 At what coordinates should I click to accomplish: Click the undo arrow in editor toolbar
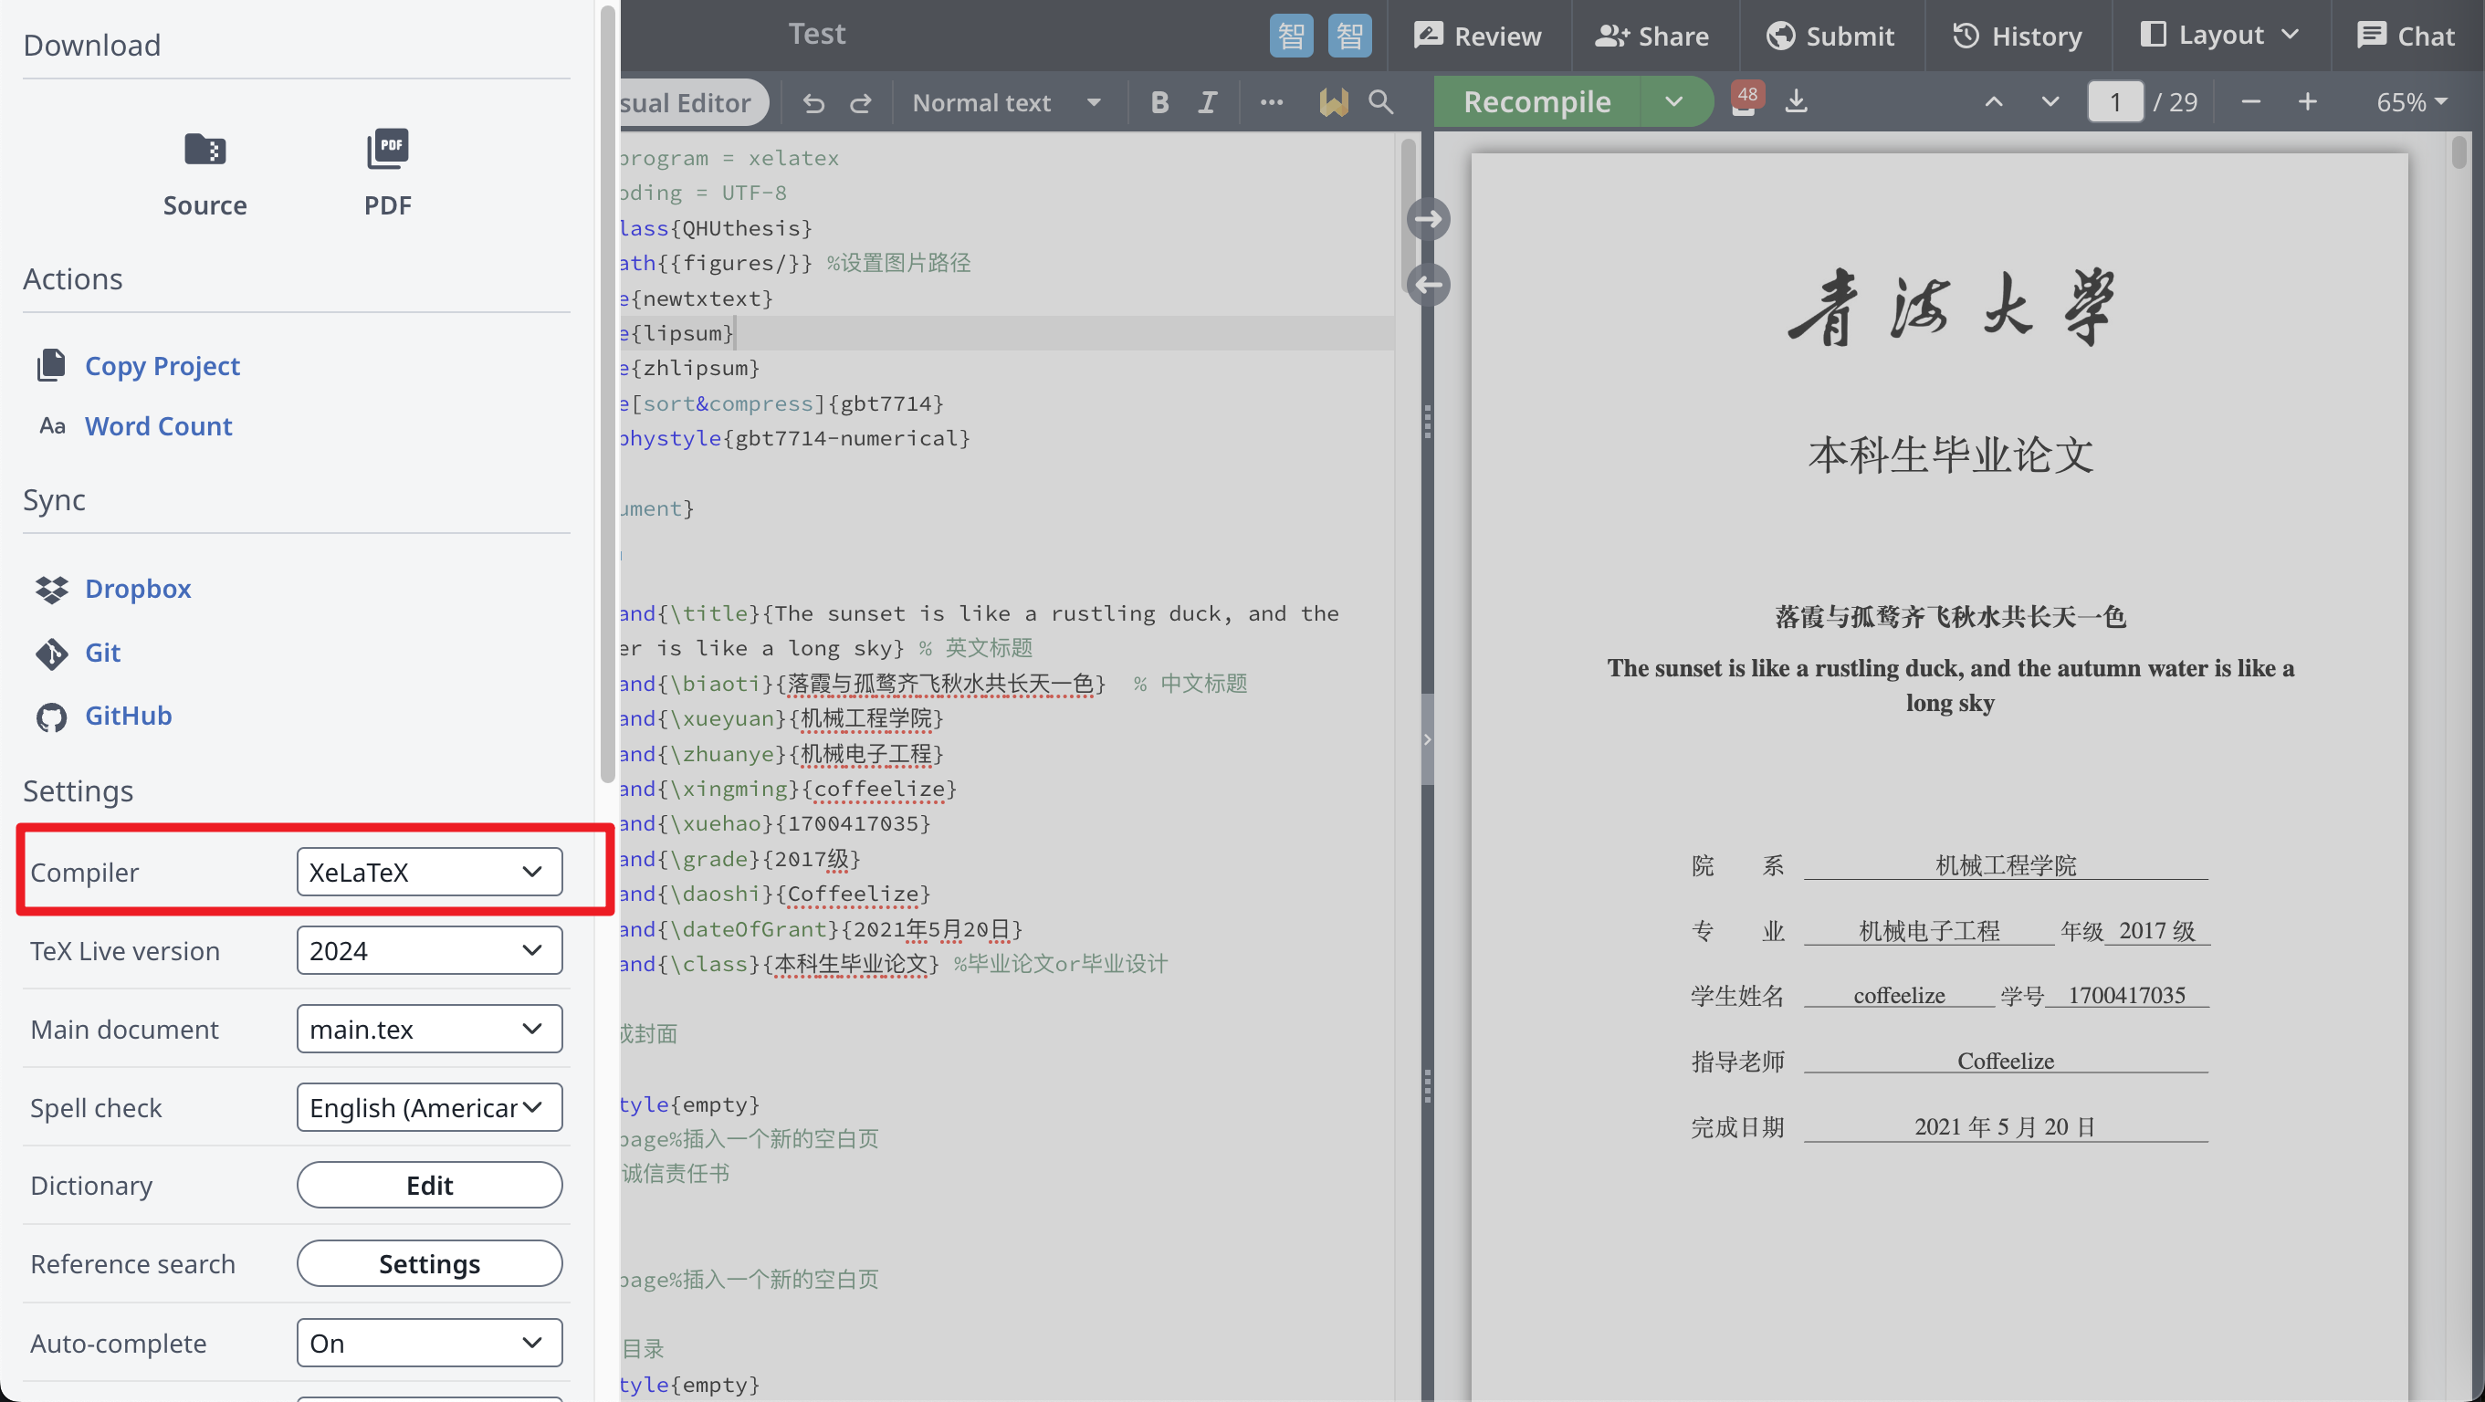813,102
